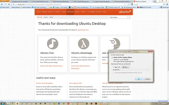Cancel the file opening dialog
169x105 pixels.
click(147, 79)
